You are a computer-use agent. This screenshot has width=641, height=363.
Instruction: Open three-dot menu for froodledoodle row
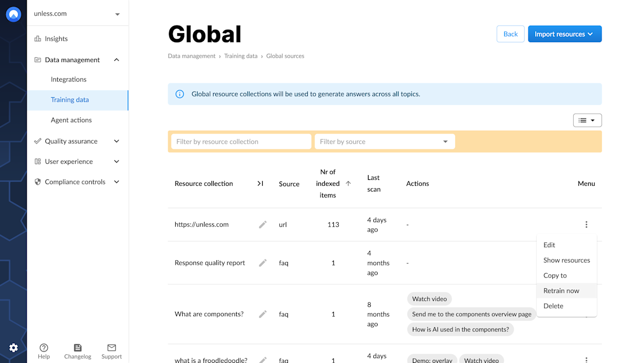click(x=586, y=360)
